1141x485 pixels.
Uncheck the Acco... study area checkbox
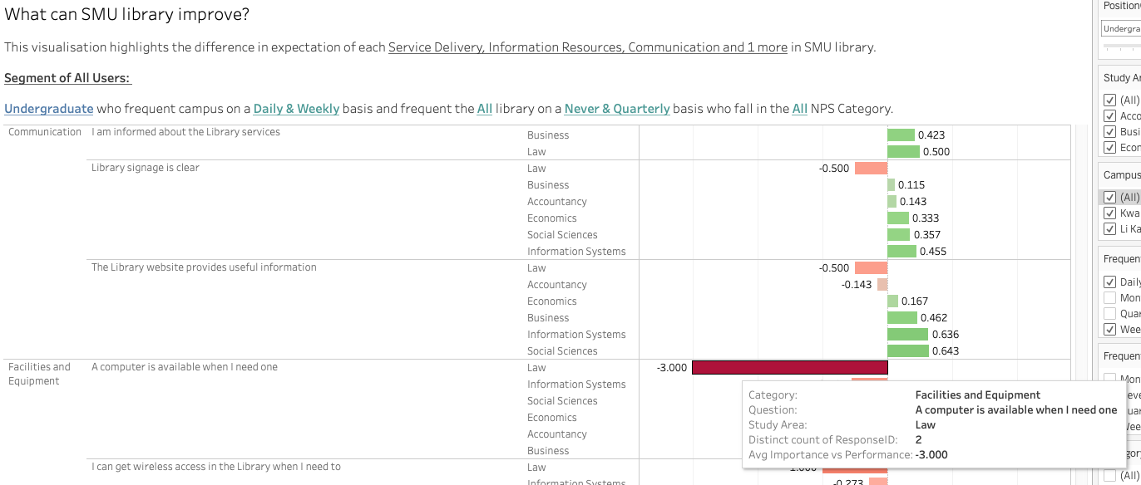1109,116
